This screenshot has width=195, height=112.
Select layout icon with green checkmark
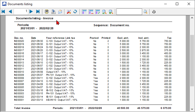[98, 12]
